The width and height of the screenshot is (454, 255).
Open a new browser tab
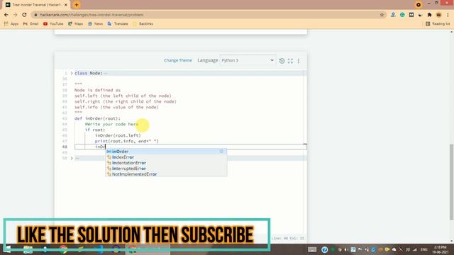pyautogui.click(x=77, y=5)
